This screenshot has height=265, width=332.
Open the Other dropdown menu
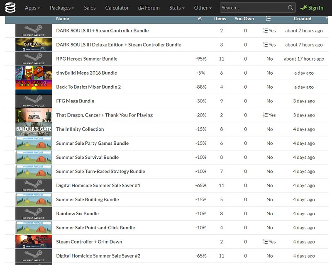click(203, 8)
